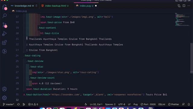Image resolution: width=193 pixels, height=109 pixels.
Task: Change indentation via Spaces: 2
Action: tap(110, 104)
